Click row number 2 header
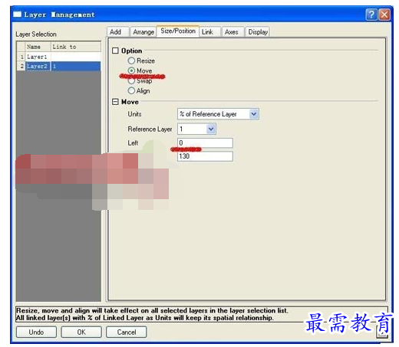Image resolution: width=399 pixels, height=347 pixels. coord(21,67)
